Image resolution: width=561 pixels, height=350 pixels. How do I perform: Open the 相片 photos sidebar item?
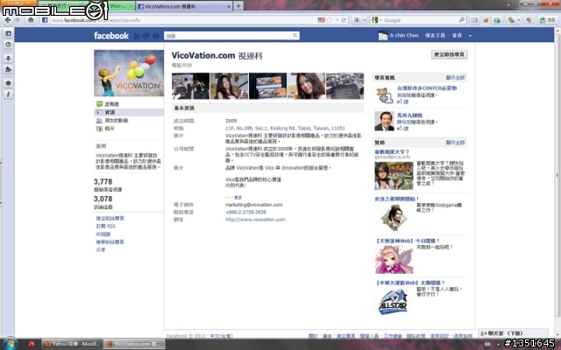[x=110, y=129]
